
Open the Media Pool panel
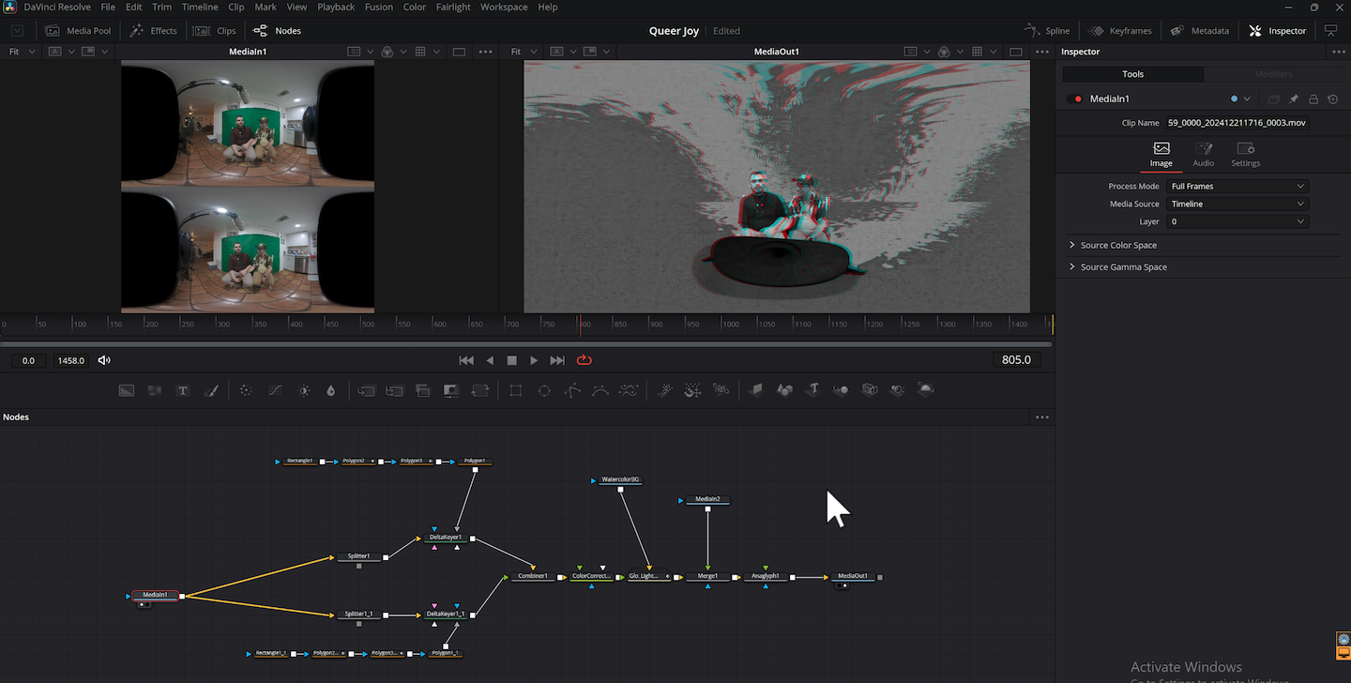pos(78,30)
